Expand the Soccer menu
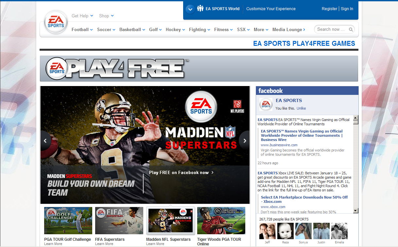Image resolution: width=398 pixels, height=247 pixels. tap(106, 29)
